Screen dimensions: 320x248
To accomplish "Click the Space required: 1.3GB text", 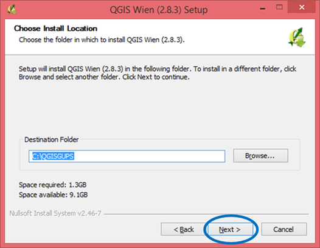I will (x=53, y=185).
